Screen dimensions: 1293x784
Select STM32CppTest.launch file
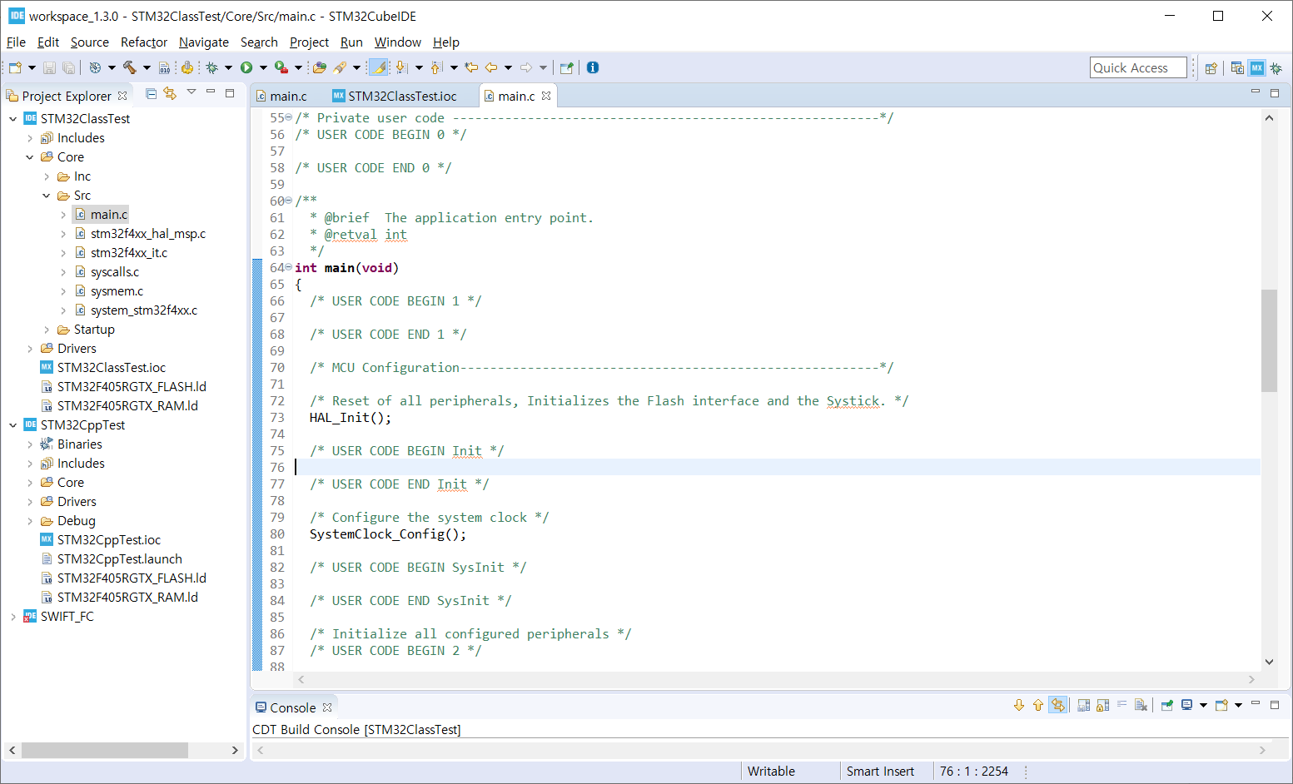[x=119, y=559]
